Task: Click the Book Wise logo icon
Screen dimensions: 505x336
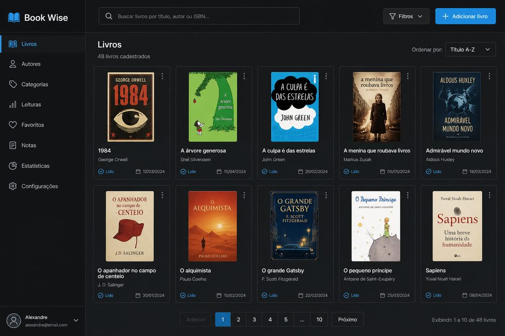Action: (x=14, y=17)
